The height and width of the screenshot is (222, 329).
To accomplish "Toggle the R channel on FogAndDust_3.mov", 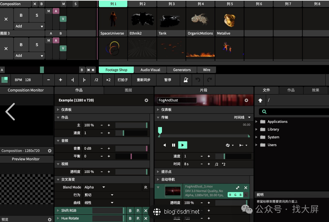I will click(x=230, y=195).
